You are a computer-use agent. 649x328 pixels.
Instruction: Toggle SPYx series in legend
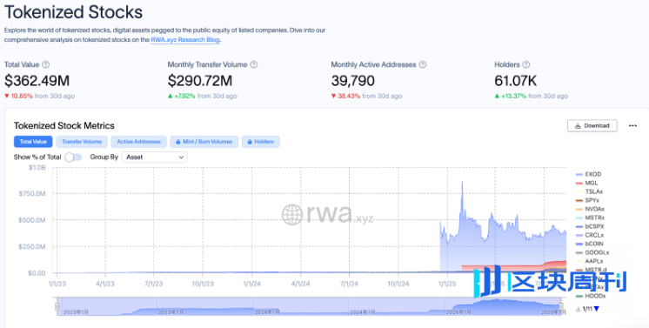[587, 200]
